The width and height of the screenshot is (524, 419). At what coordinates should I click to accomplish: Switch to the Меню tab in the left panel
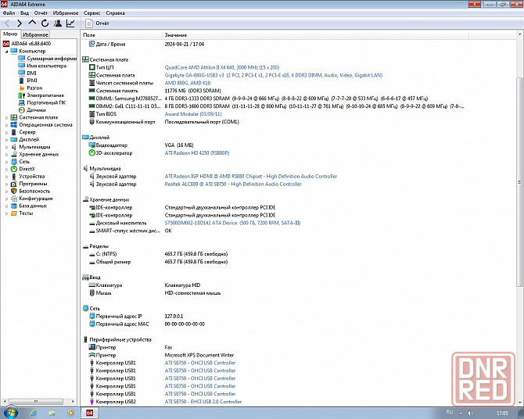tap(10, 34)
